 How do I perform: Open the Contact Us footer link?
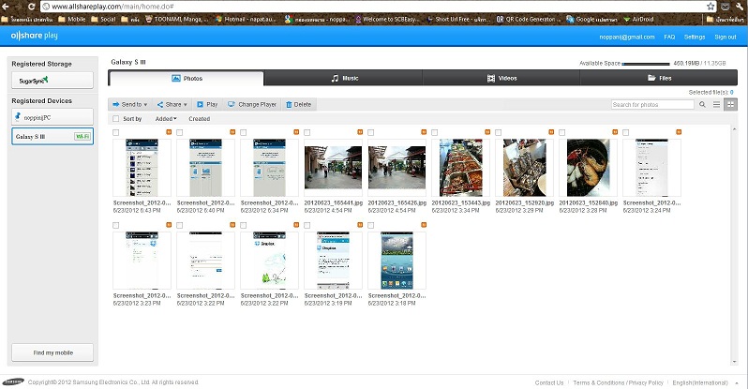pos(549,382)
